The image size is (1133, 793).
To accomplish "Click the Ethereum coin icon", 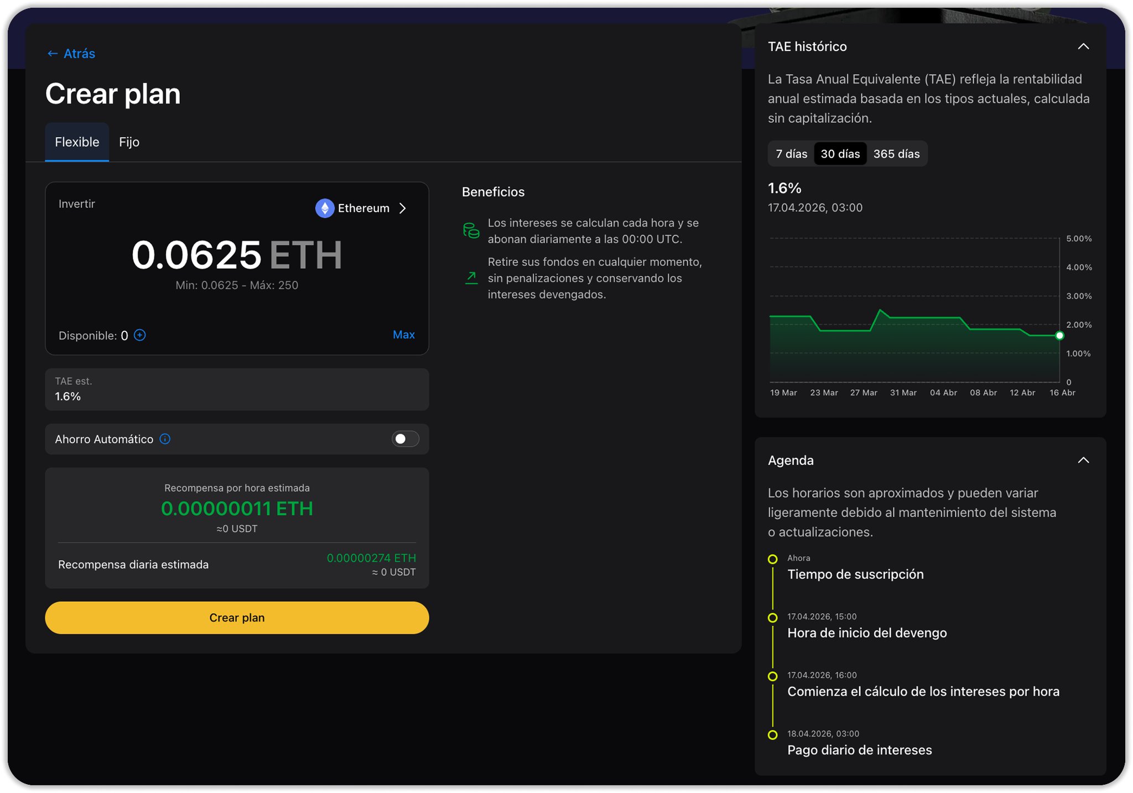I will 325,208.
